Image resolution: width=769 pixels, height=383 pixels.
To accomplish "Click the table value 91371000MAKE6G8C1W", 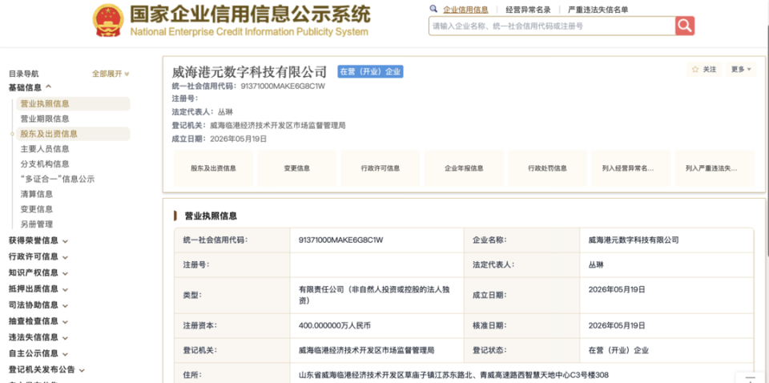I will [341, 240].
